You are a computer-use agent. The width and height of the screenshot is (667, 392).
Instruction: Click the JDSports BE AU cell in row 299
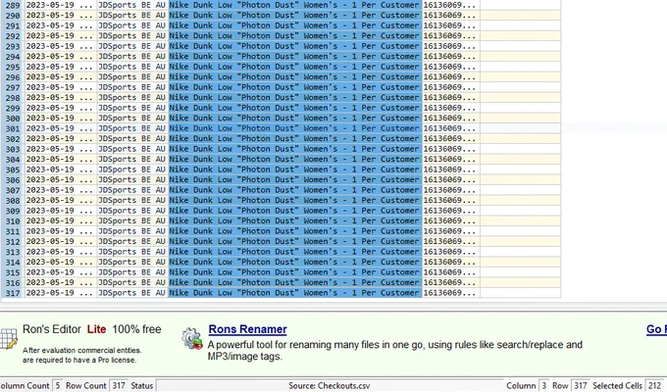tap(132, 108)
